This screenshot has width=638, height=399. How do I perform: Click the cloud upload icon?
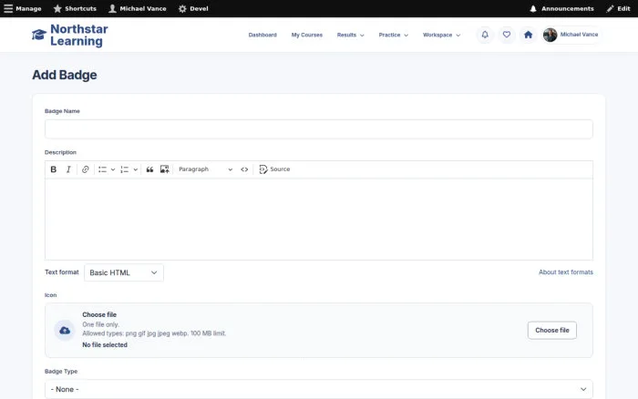(x=65, y=331)
